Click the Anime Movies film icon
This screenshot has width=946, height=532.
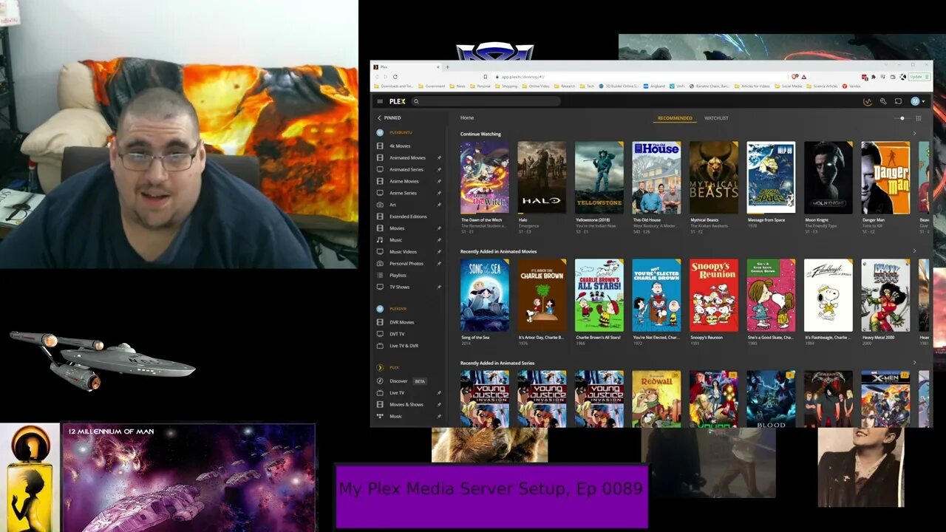pyautogui.click(x=380, y=181)
